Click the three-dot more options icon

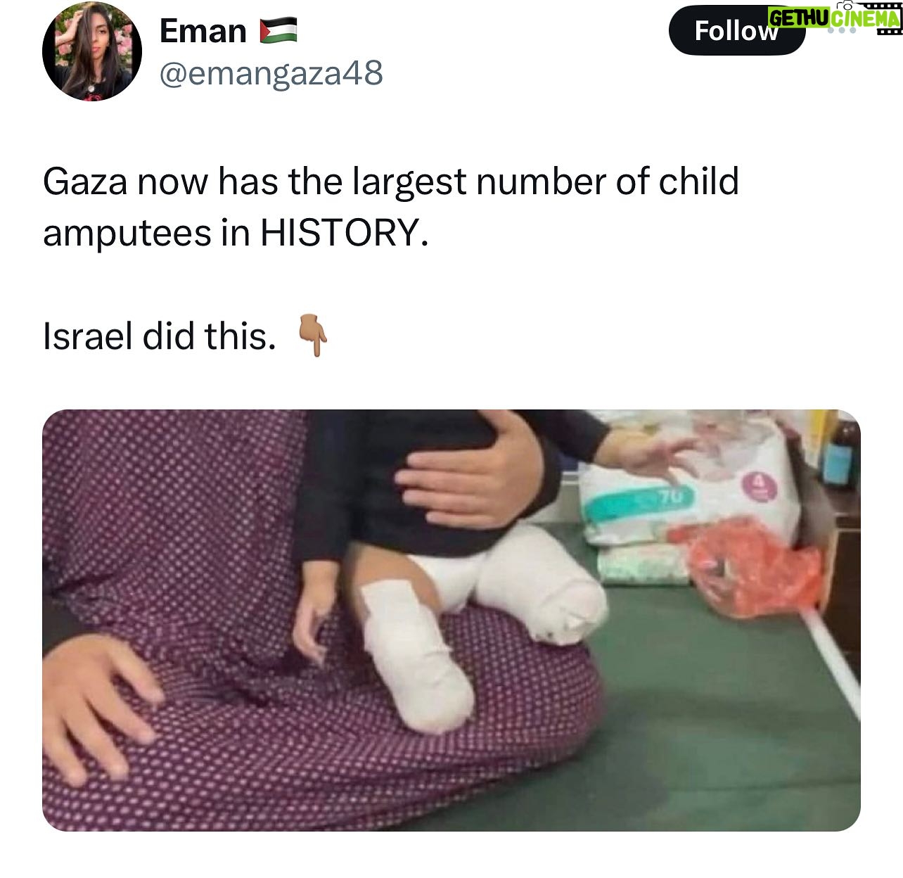click(842, 31)
